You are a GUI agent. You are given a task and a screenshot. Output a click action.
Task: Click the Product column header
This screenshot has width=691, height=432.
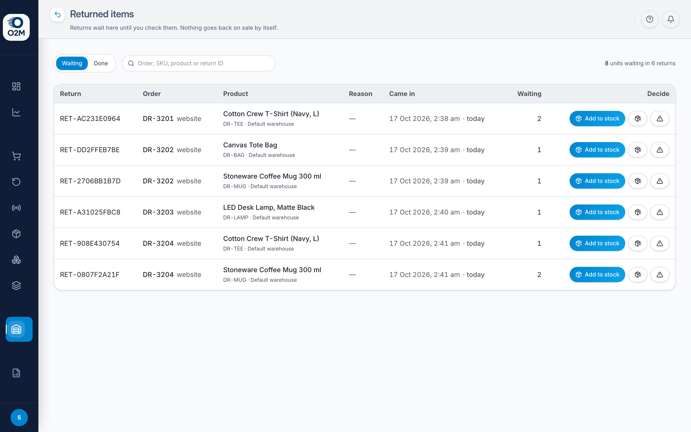coord(235,94)
